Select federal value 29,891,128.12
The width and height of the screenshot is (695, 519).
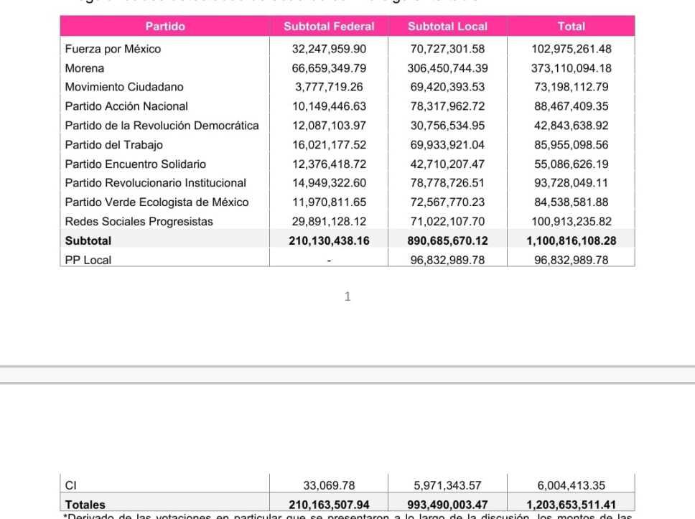point(329,221)
